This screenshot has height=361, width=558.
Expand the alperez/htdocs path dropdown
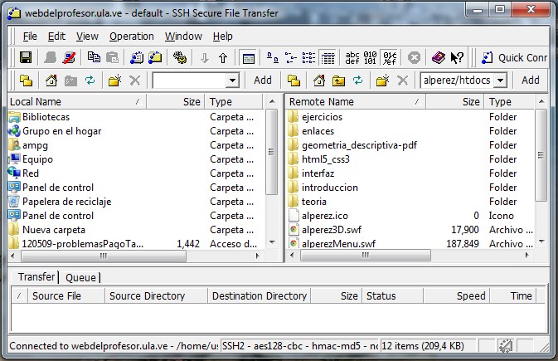(x=500, y=80)
